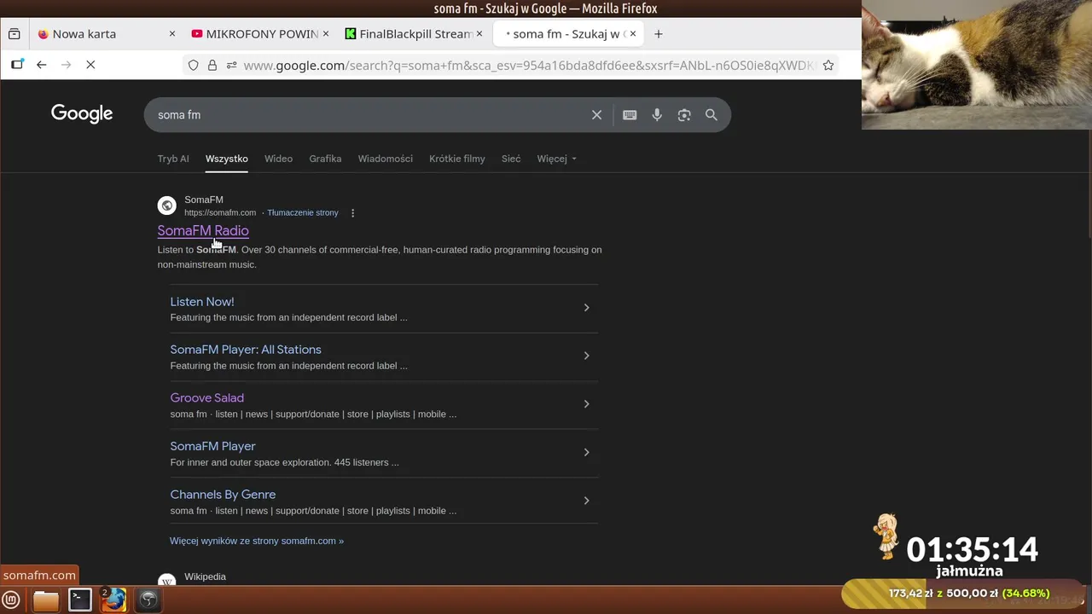Open the Listen Now! link

click(x=202, y=302)
